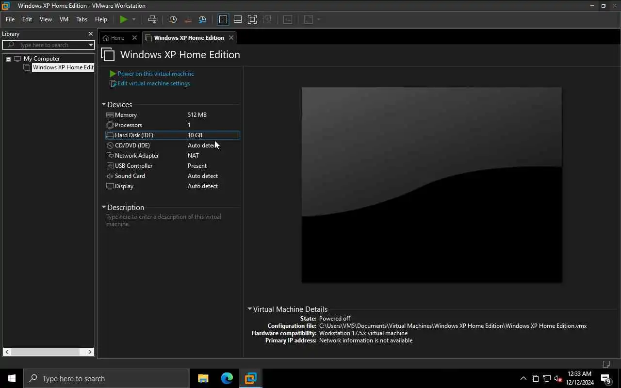Collapse the Description section
621x388 pixels.
click(x=104, y=207)
